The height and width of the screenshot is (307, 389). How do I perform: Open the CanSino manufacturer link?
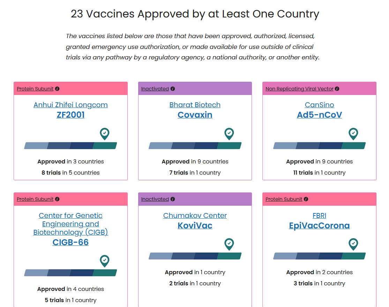(320, 105)
